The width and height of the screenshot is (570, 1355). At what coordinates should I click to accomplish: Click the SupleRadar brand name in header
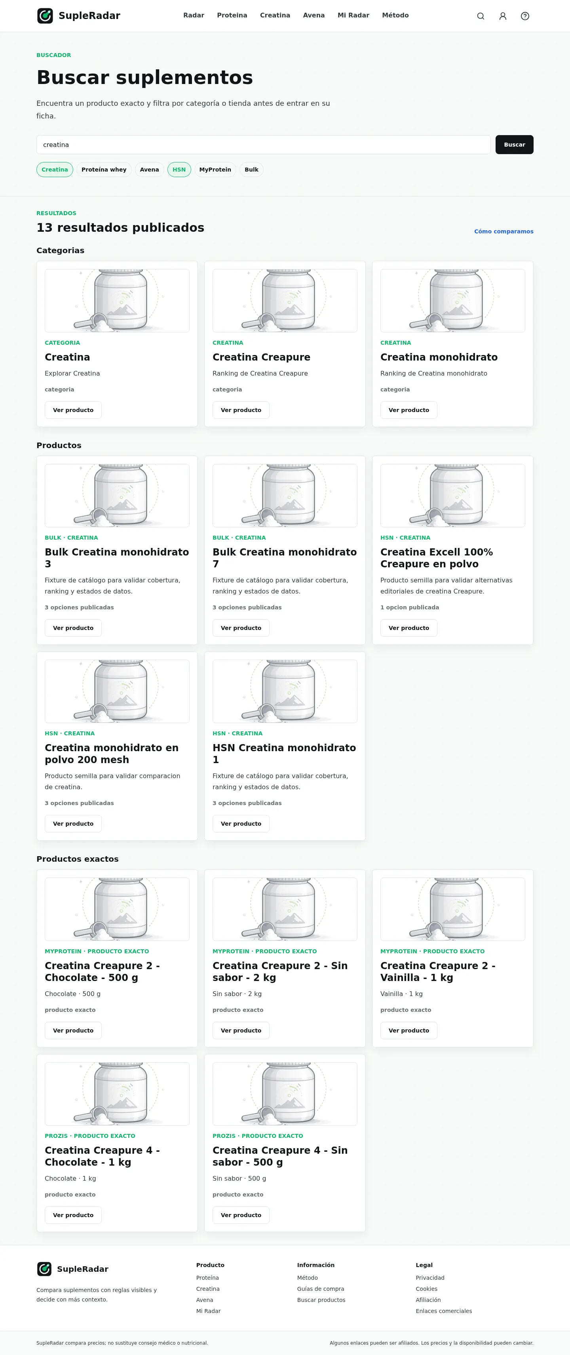coord(89,16)
